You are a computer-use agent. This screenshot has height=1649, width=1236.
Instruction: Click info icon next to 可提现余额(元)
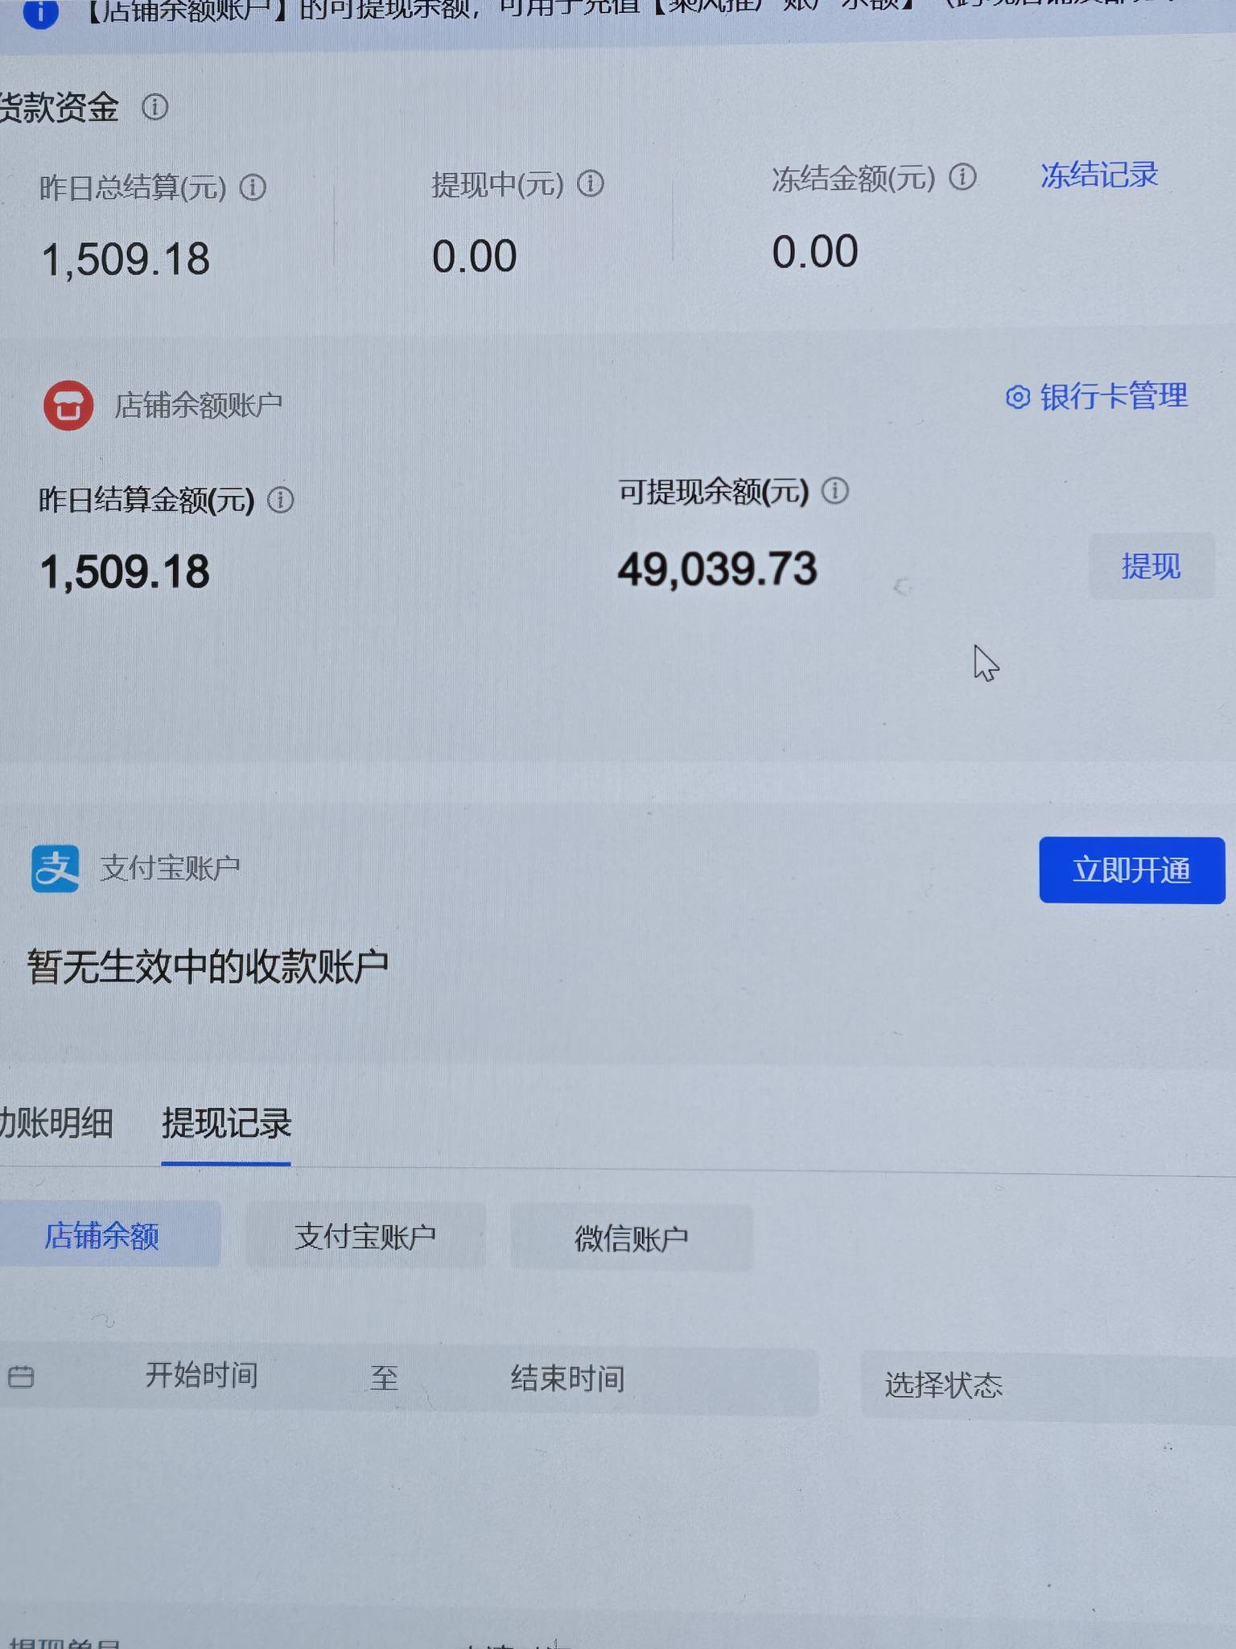click(x=835, y=490)
